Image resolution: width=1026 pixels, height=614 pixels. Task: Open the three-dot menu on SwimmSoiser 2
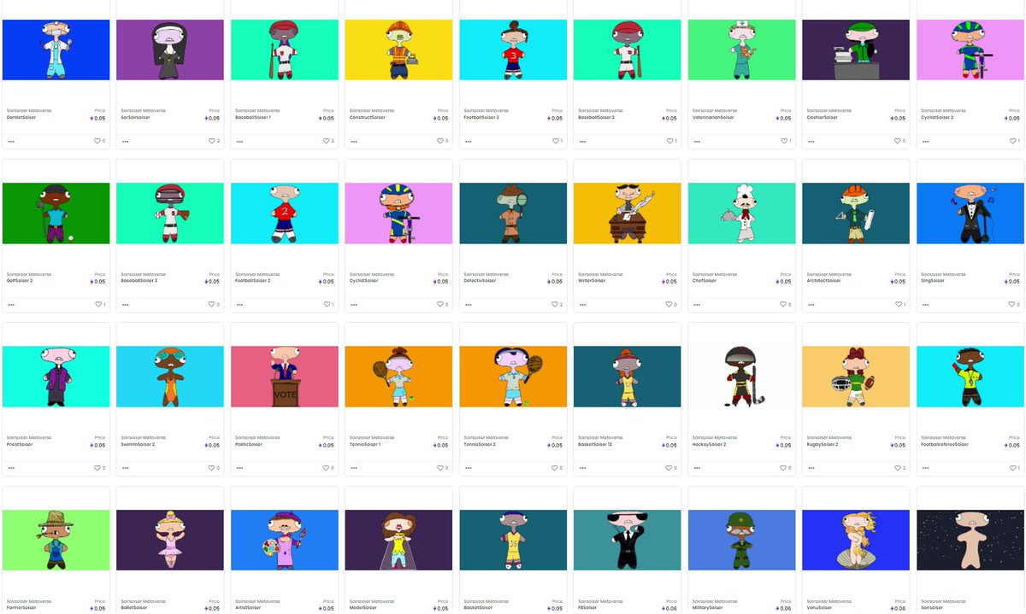pyautogui.click(x=126, y=468)
